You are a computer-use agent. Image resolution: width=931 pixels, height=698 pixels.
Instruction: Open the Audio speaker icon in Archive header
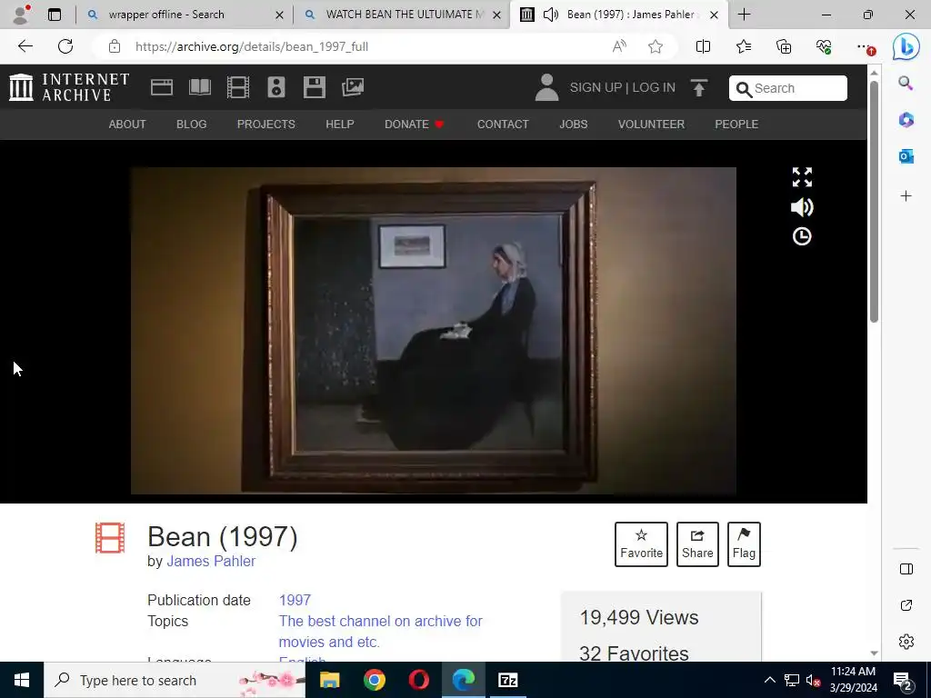[x=276, y=87]
